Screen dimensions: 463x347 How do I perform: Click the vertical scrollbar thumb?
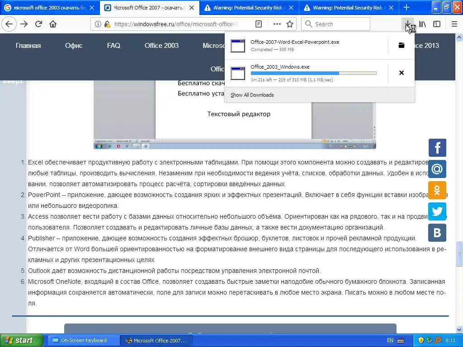459,253
